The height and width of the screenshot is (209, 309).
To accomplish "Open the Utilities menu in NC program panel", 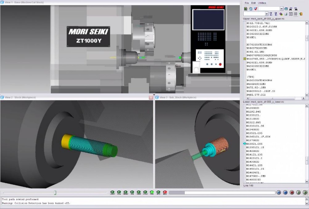I will 262,3.
